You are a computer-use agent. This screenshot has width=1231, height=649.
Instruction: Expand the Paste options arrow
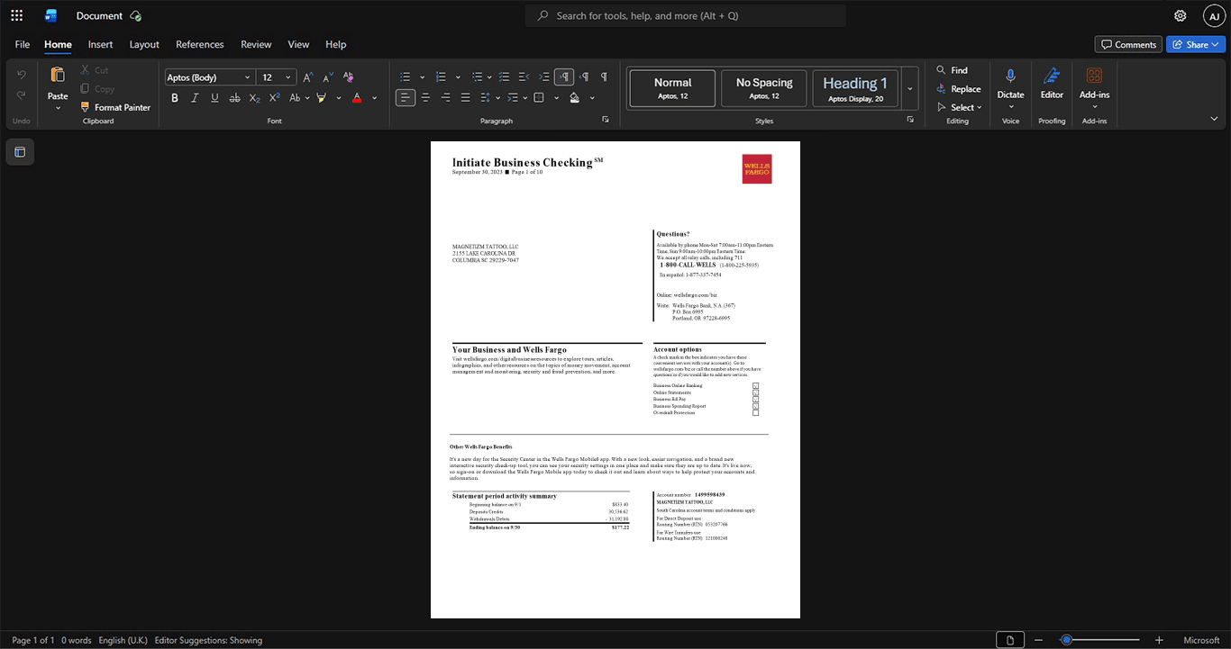58,108
